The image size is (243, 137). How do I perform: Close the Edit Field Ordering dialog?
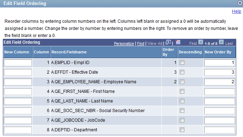coord(240,3)
